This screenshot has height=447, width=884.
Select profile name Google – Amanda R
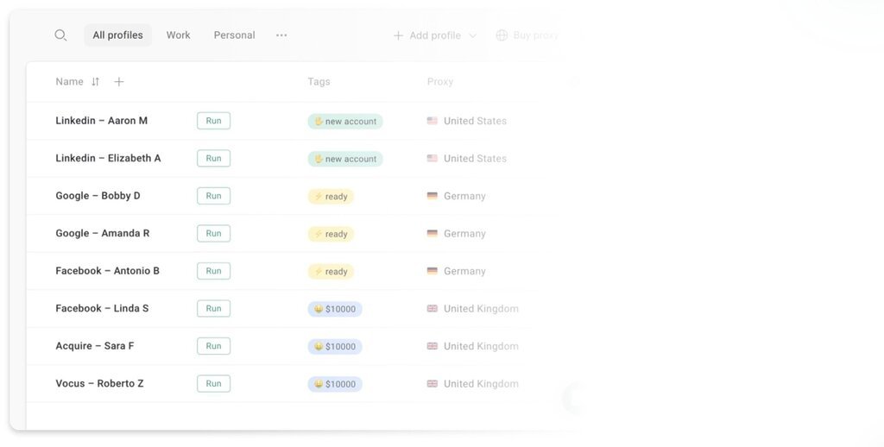(103, 233)
